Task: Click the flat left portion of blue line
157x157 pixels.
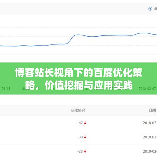Action: tap(22, 46)
